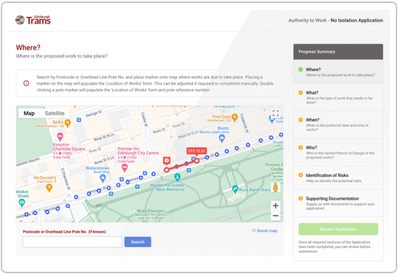Click the Review Application button

pyautogui.click(x=338, y=229)
